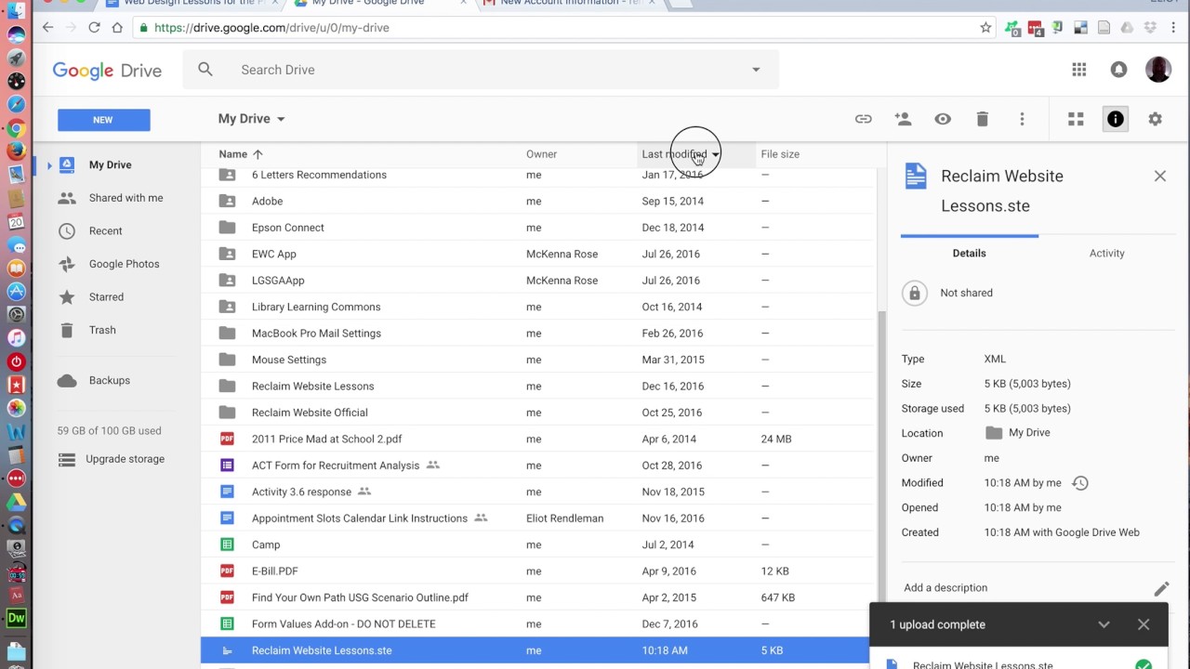
Task: Click the eye preview icon
Action: [943, 119]
